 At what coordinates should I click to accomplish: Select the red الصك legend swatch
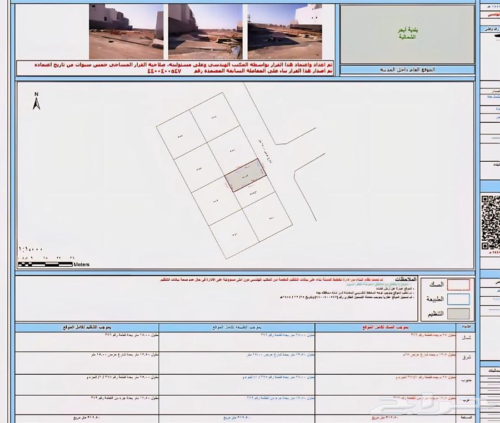tap(458, 284)
